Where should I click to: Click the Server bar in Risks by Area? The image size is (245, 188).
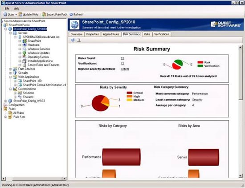click(204, 157)
